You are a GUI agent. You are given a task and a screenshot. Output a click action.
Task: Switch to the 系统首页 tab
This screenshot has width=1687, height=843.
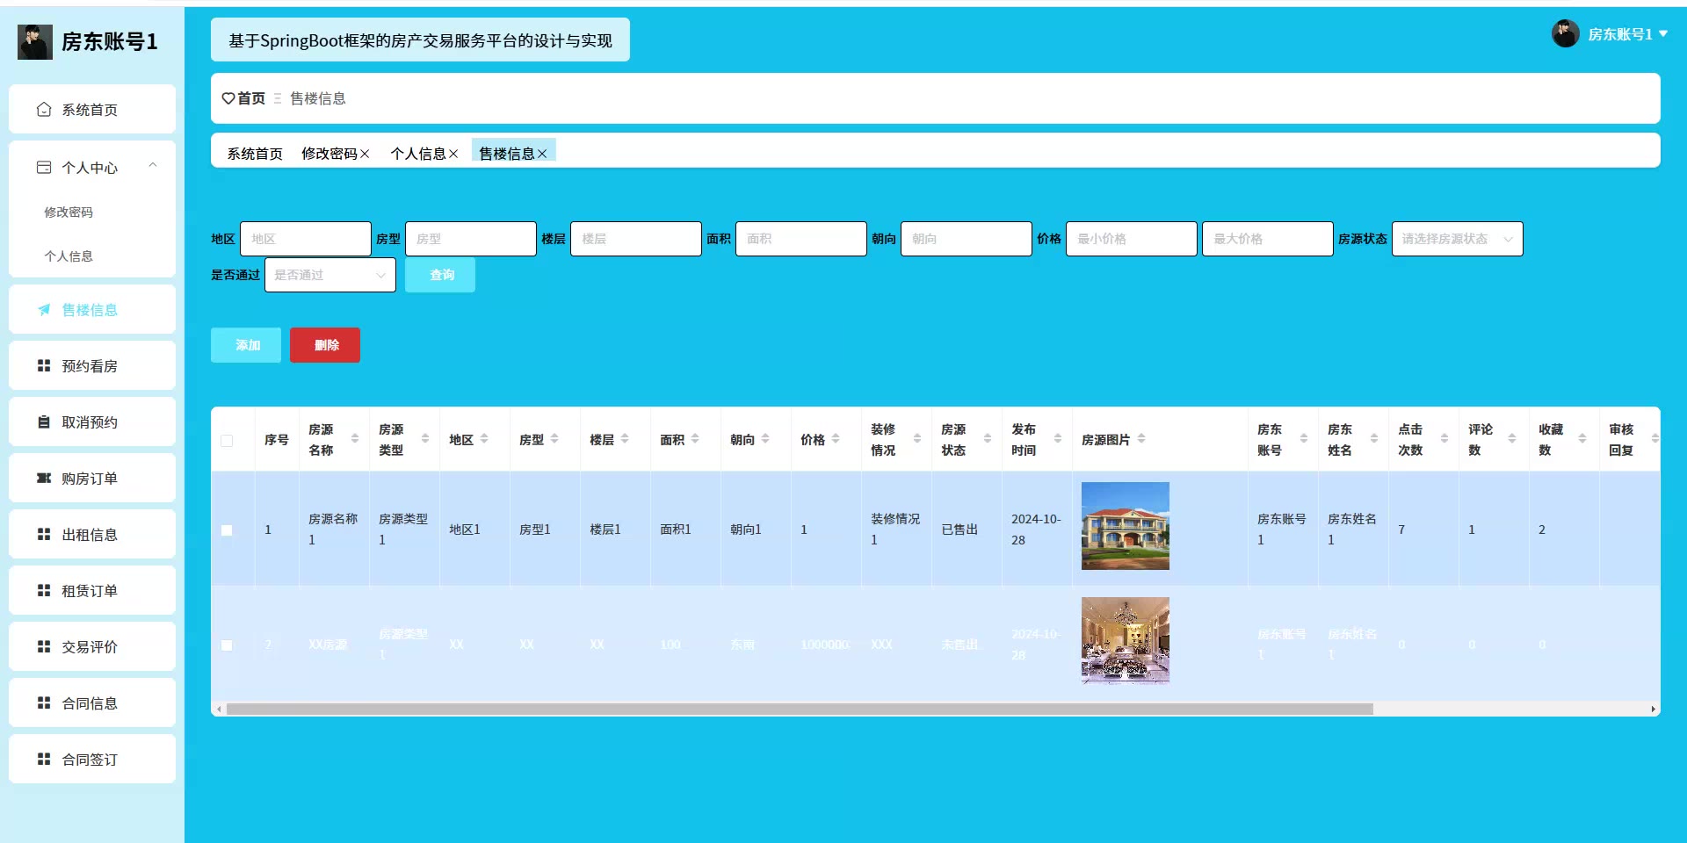tap(255, 154)
